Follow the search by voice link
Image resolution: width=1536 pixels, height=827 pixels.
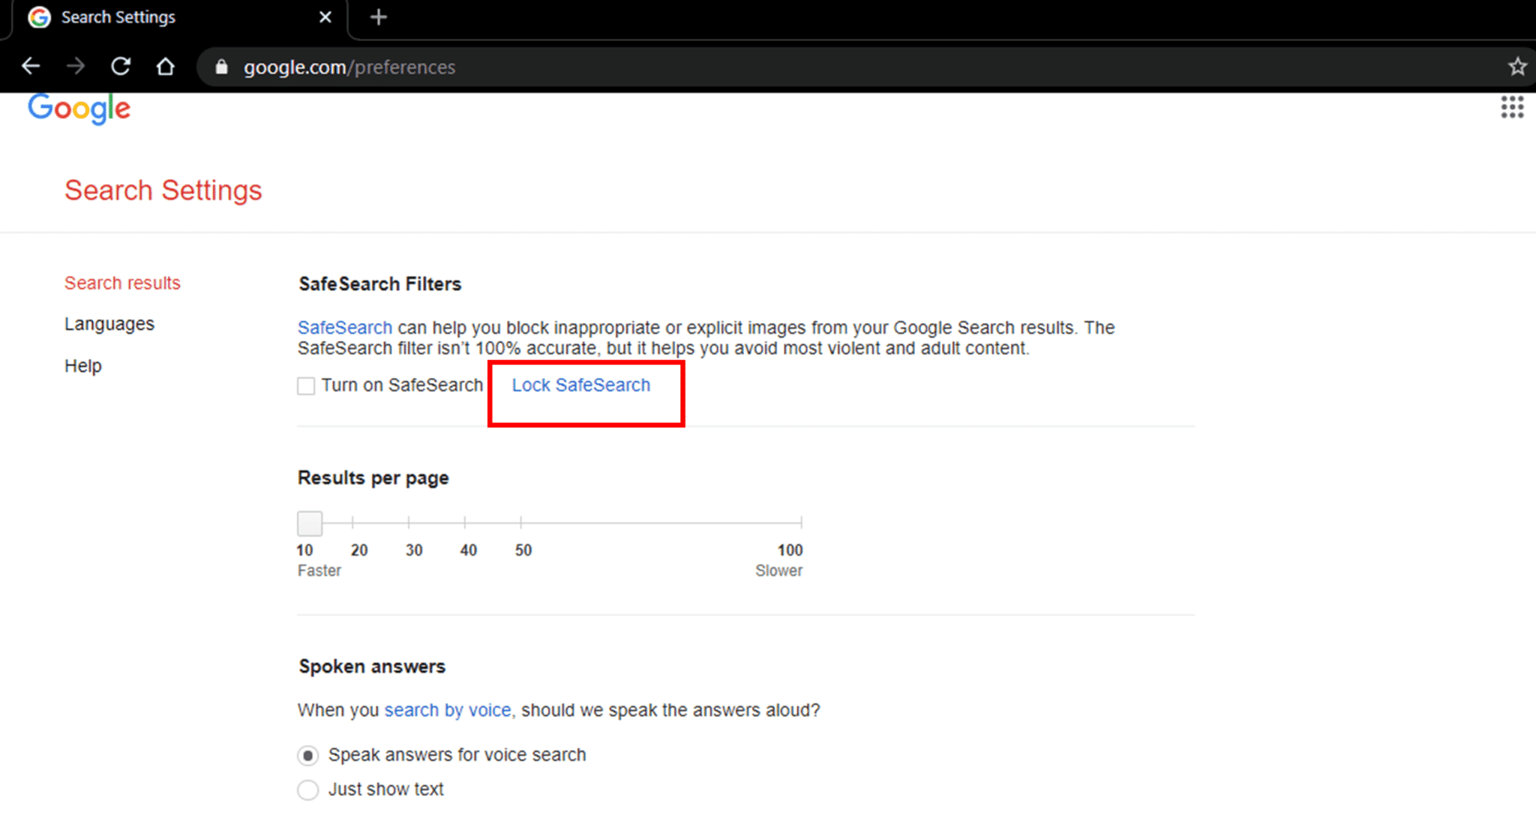coord(448,710)
